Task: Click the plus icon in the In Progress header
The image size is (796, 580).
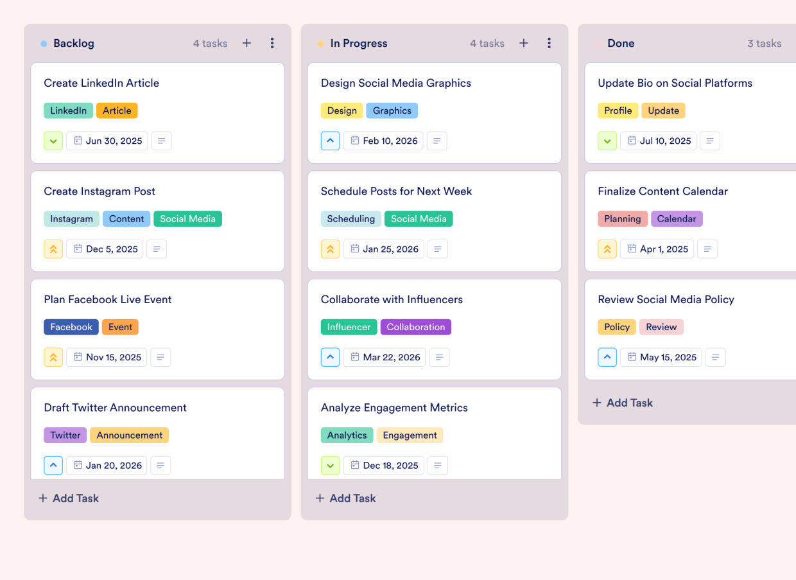Action: click(x=524, y=43)
